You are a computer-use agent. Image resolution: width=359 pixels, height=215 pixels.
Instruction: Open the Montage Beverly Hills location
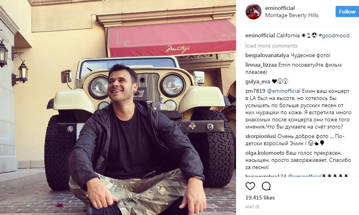292,15
